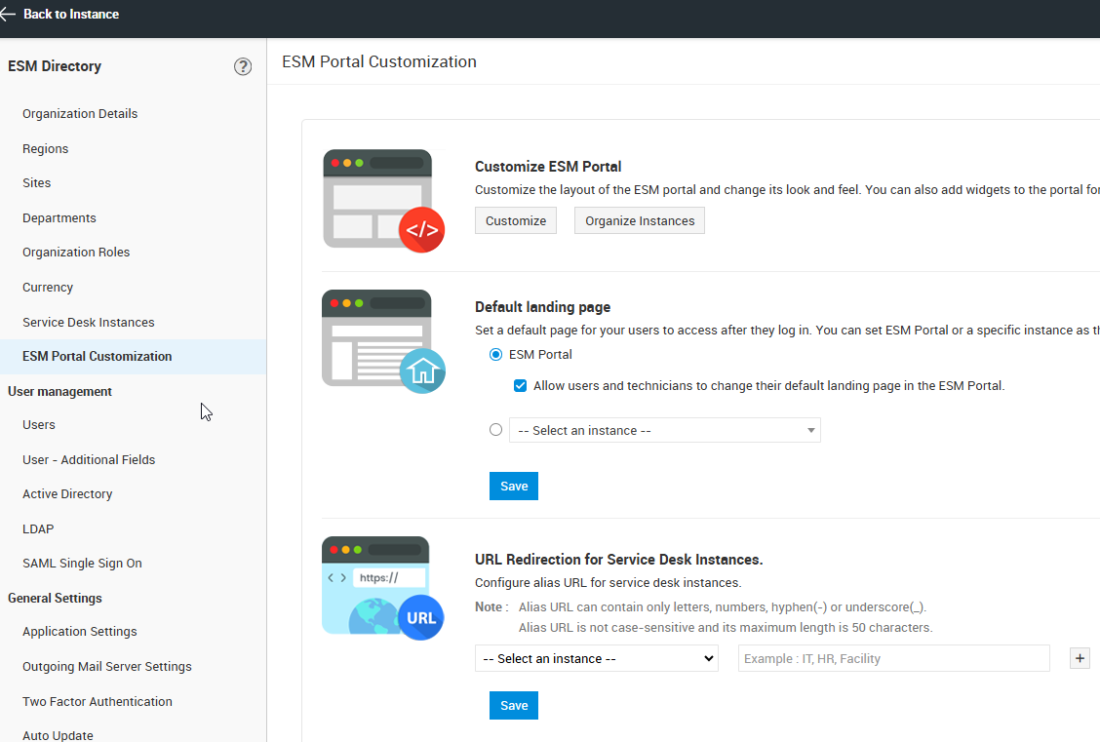
Task: Select the ESM Portal radio button
Action: (496, 355)
